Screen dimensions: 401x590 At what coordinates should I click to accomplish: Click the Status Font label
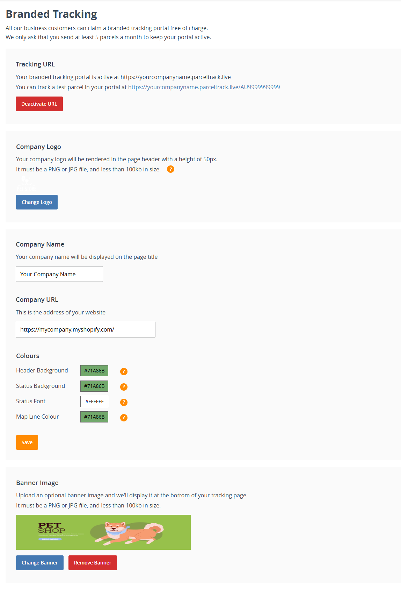(x=31, y=401)
